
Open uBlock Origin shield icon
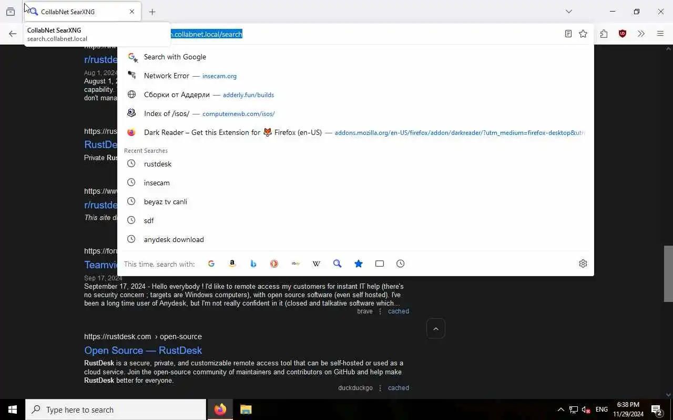[x=623, y=34]
